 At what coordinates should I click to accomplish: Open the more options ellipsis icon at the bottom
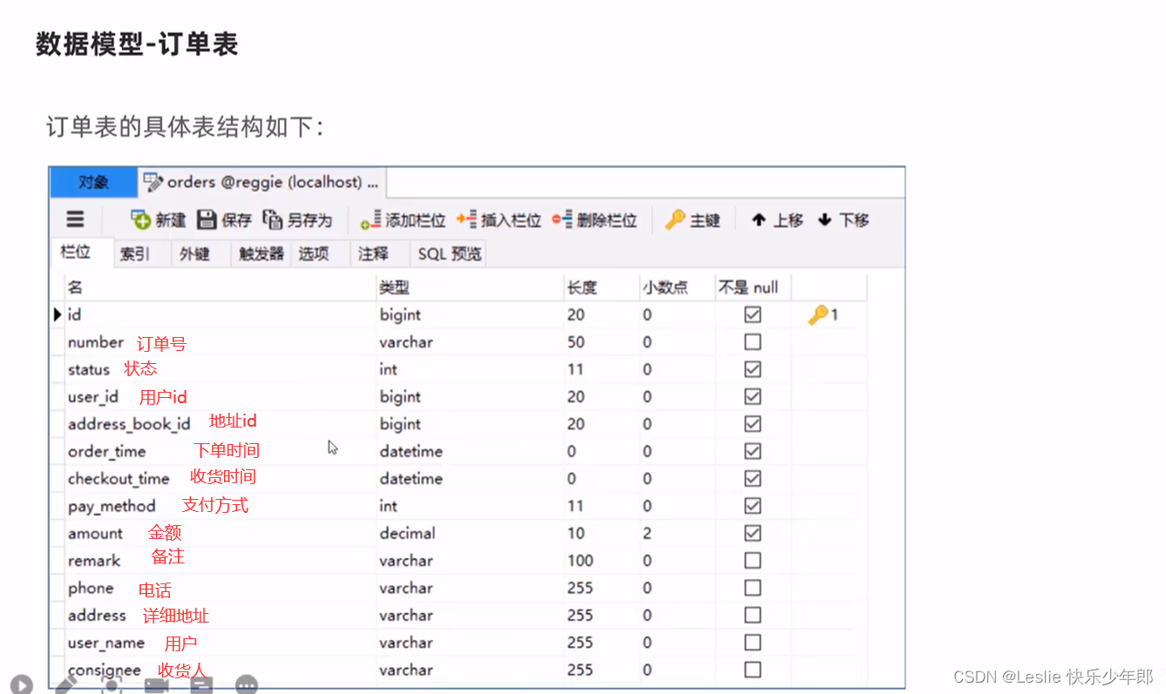(247, 685)
